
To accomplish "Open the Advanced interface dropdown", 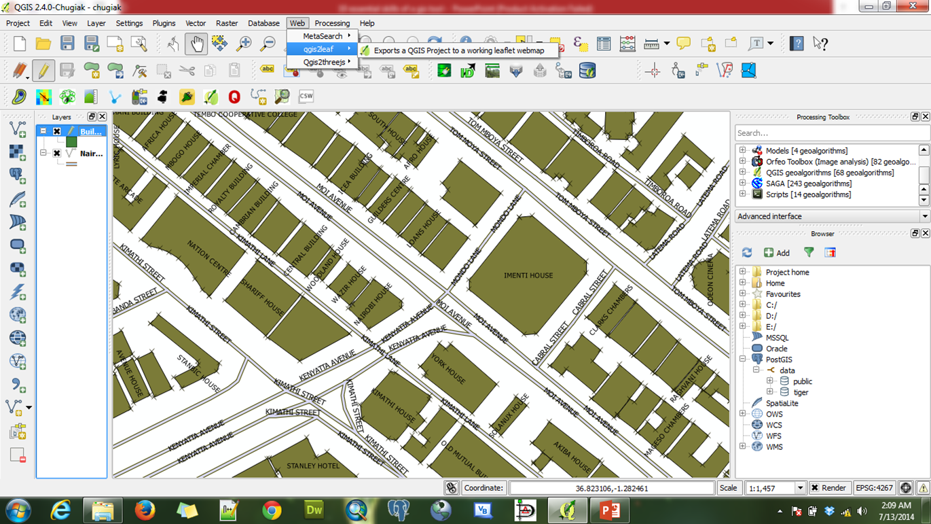I will (924, 216).
